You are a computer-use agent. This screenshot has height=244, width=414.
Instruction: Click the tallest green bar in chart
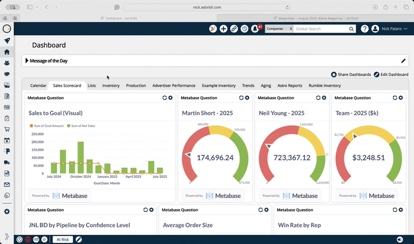click(80, 157)
